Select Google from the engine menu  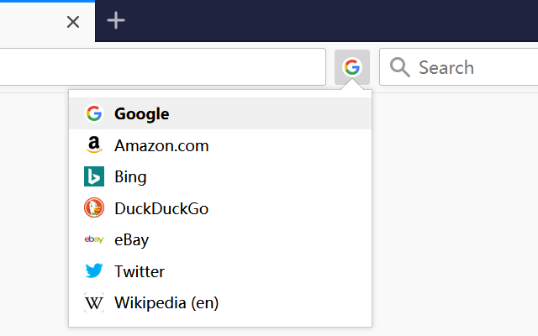pyautogui.click(x=141, y=113)
